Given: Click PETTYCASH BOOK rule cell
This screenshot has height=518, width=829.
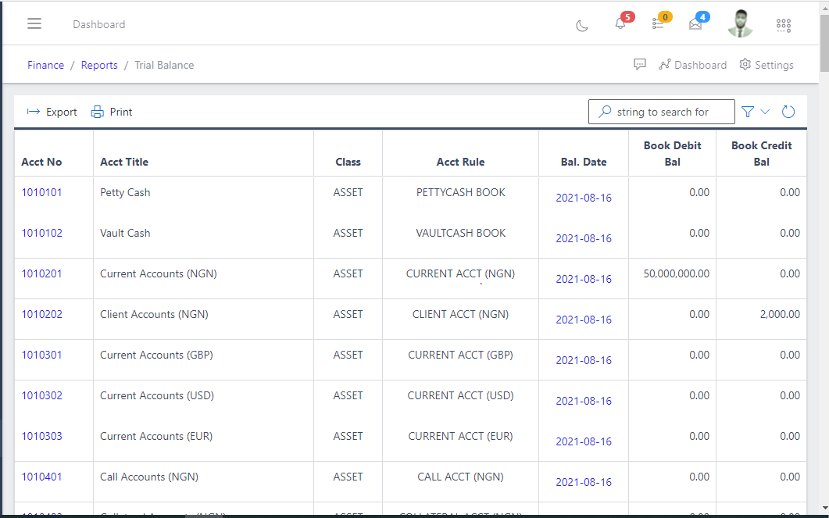Looking at the screenshot, I should [x=460, y=192].
